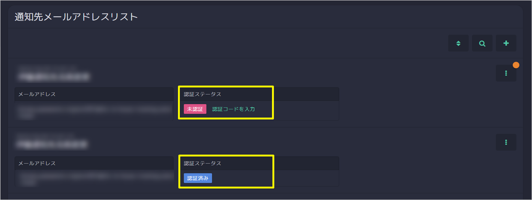Image resolution: width=532 pixels, height=200 pixels.
Task: Expand the kebab options for the unverified address
Action: pyautogui.click(x=506, y=73)
